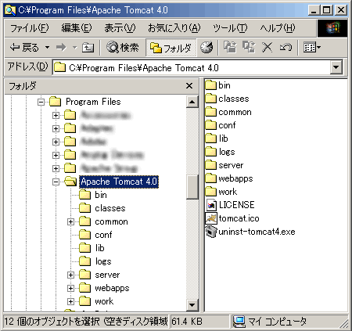352x331 pixels.
Task: Click the Forward arrow toolbar button
Action: [61, 48]
